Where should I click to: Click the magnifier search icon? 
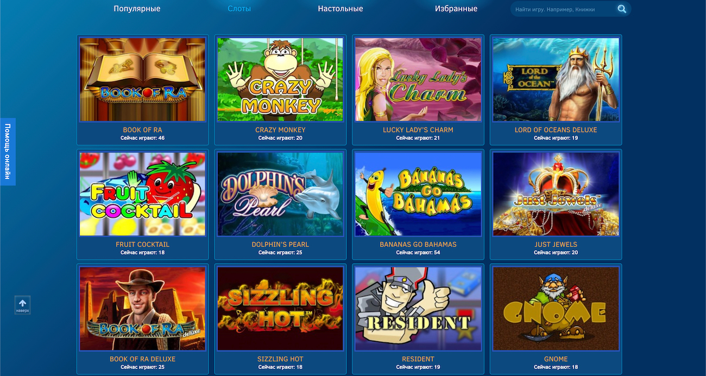[622, 9]
